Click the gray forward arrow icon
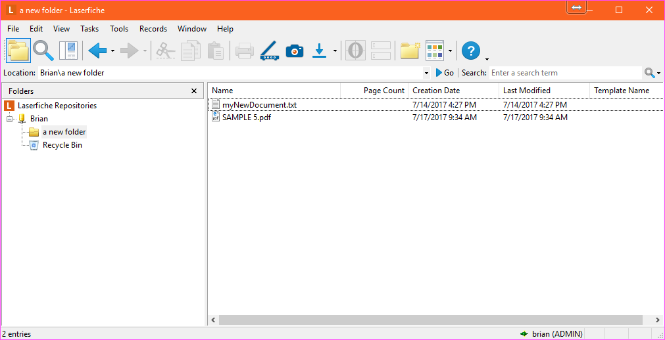This screenshot has width=665, height=340. 130,51
